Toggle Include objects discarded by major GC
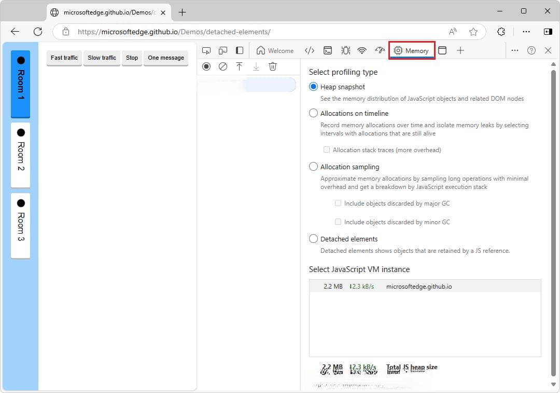560x393 pixels. [x=338, y=203]
